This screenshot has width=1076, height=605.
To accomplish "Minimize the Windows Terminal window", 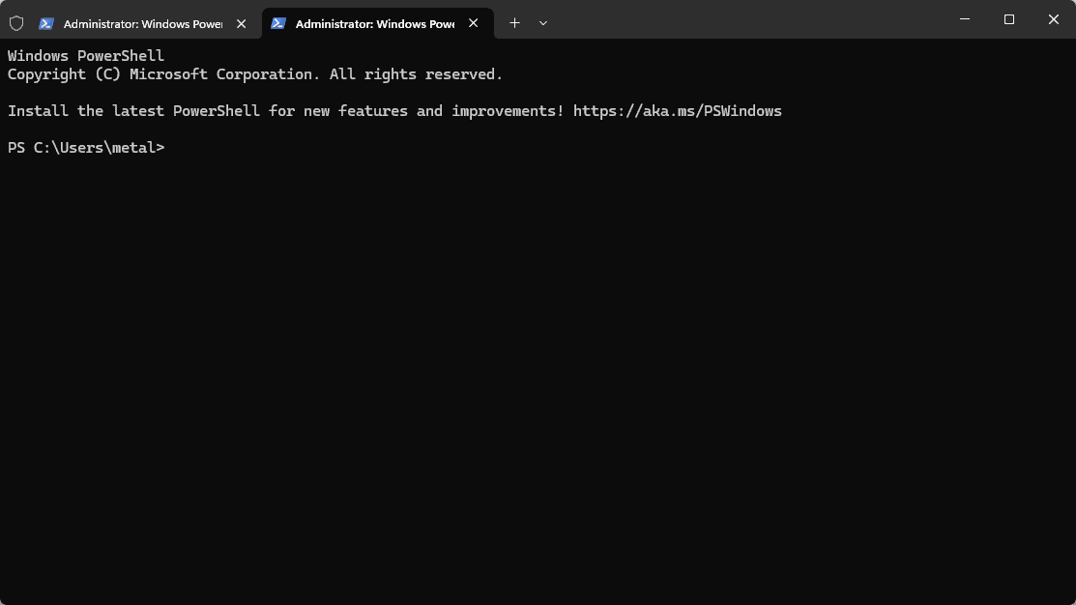I will 965,19.
